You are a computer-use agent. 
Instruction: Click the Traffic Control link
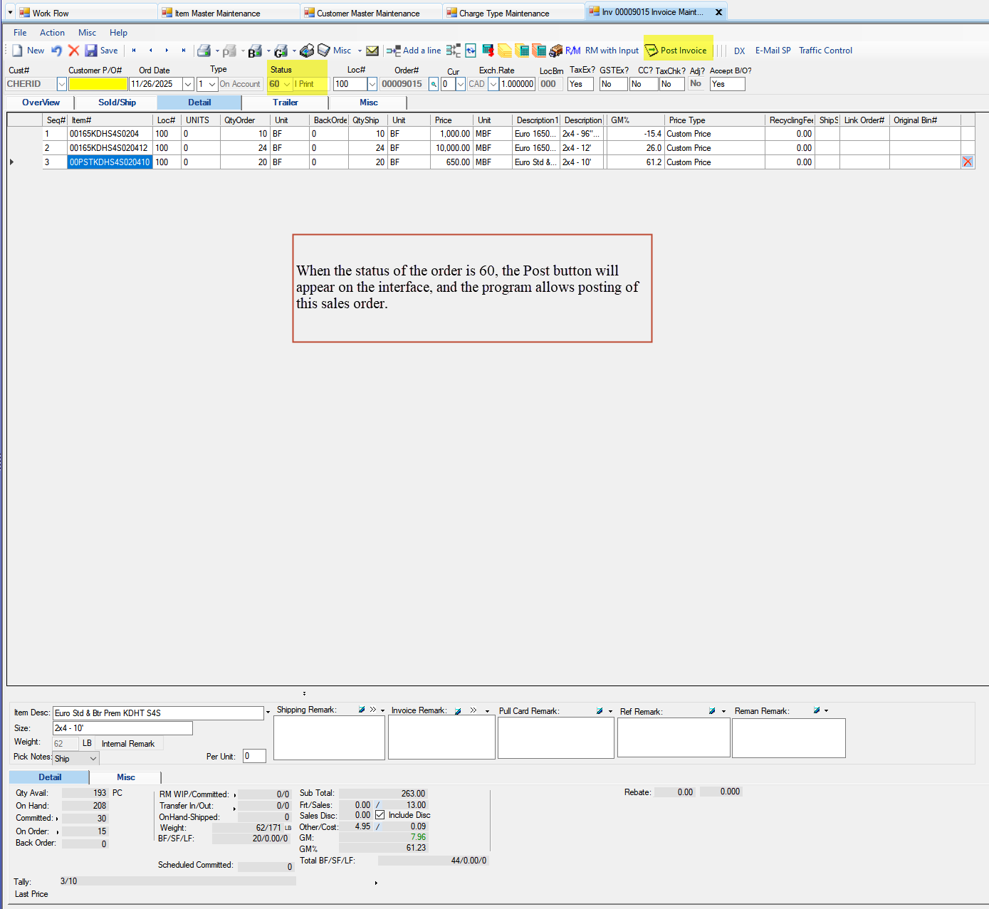pos(825,50)
